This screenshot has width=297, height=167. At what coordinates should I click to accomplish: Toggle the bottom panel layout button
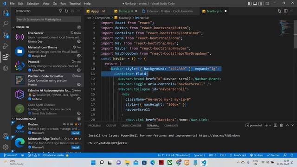click(255, 3)
